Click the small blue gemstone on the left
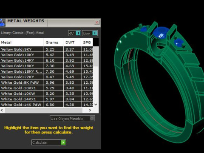Screen dimensions: 204x153 pos(144,29)
